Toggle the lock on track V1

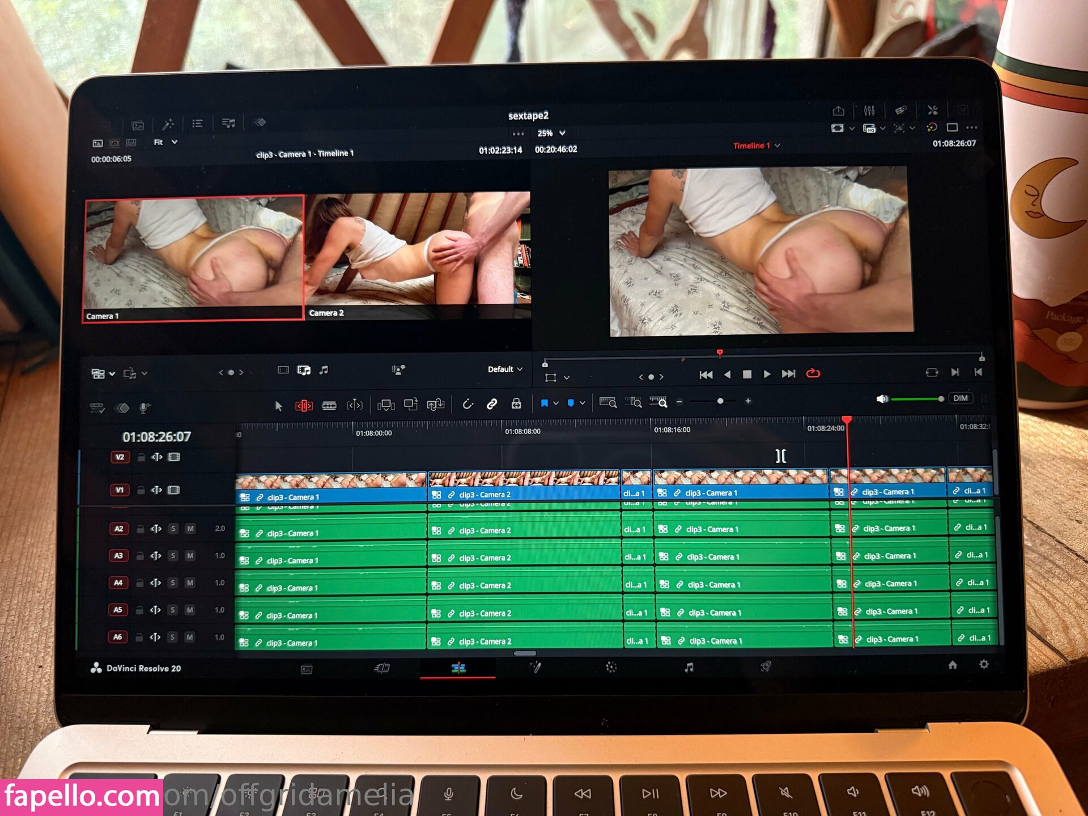[x=141, y=490]
